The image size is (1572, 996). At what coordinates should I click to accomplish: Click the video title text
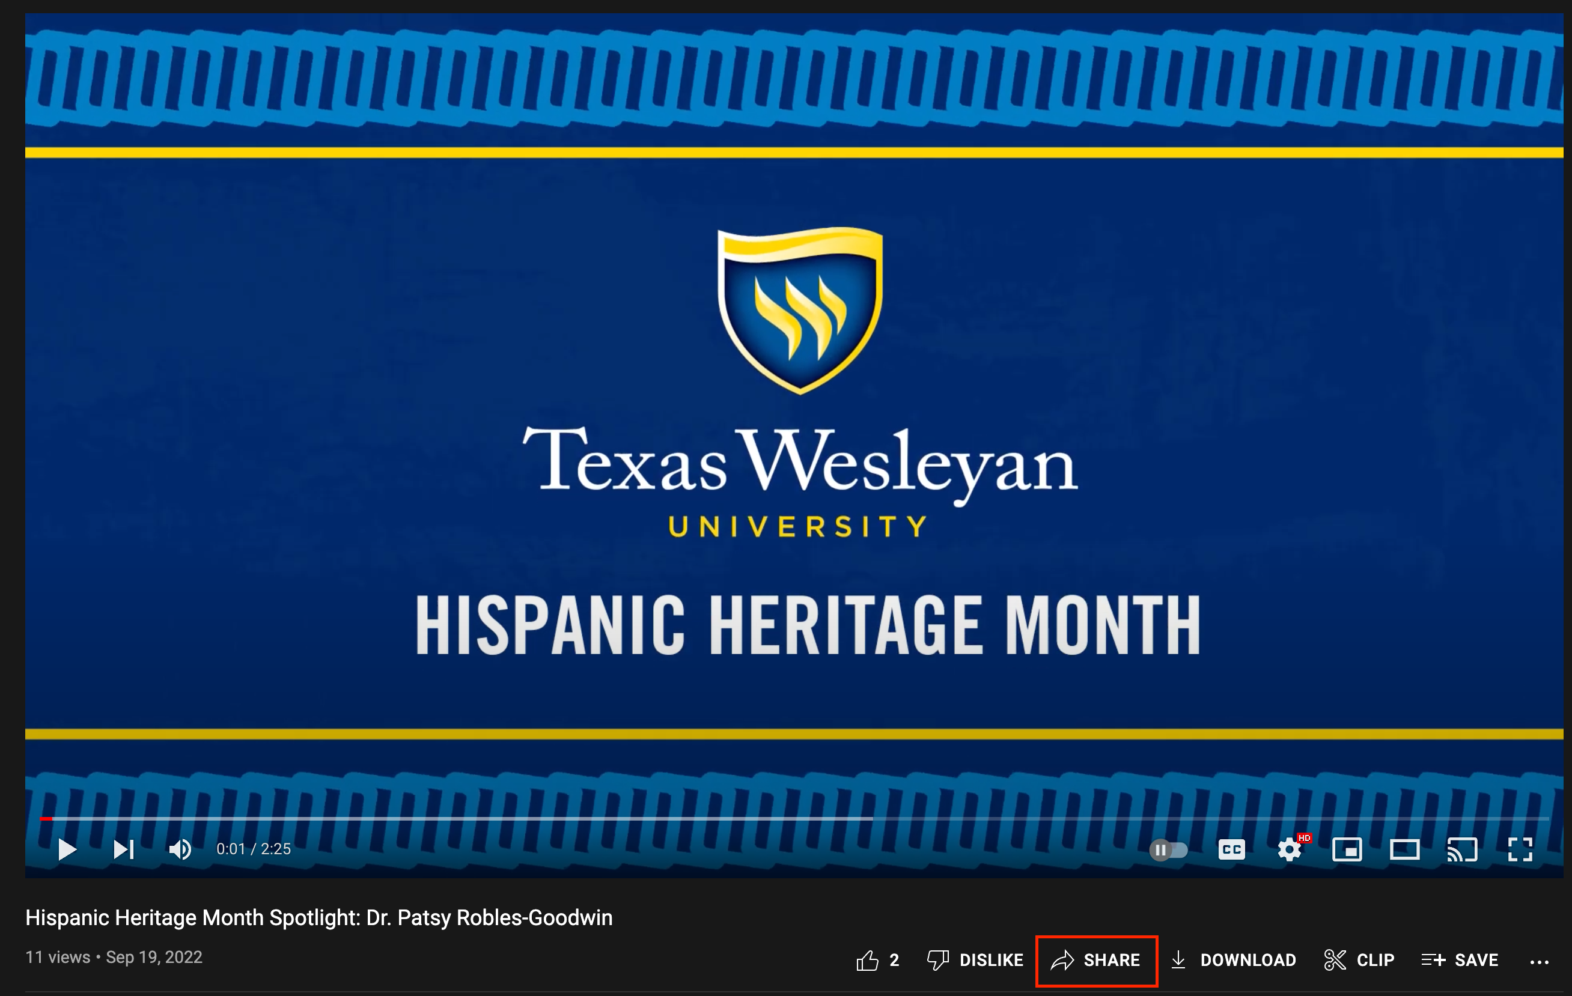coord(318,918)
